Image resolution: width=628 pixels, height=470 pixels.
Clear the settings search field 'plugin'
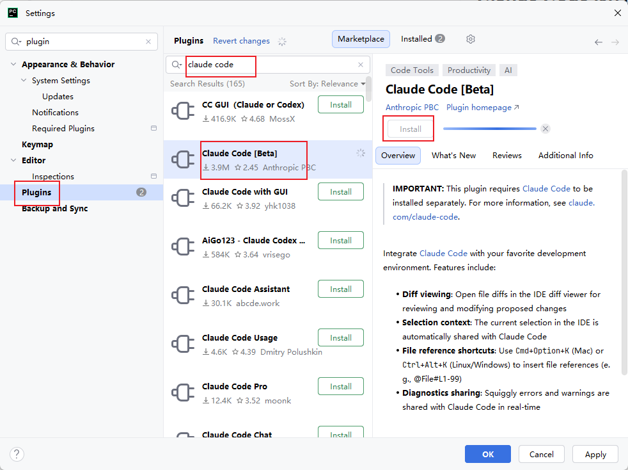click(148, 42)
